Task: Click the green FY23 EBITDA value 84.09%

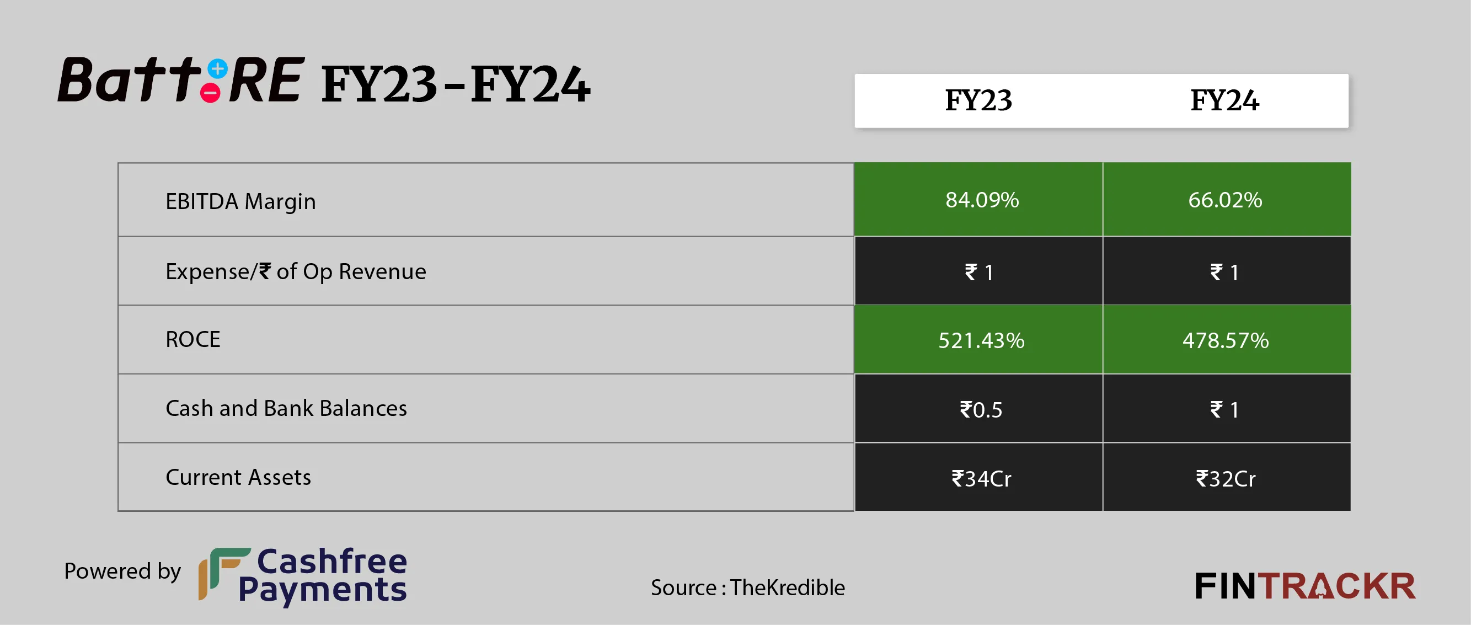Action: (x=982, y=200)
